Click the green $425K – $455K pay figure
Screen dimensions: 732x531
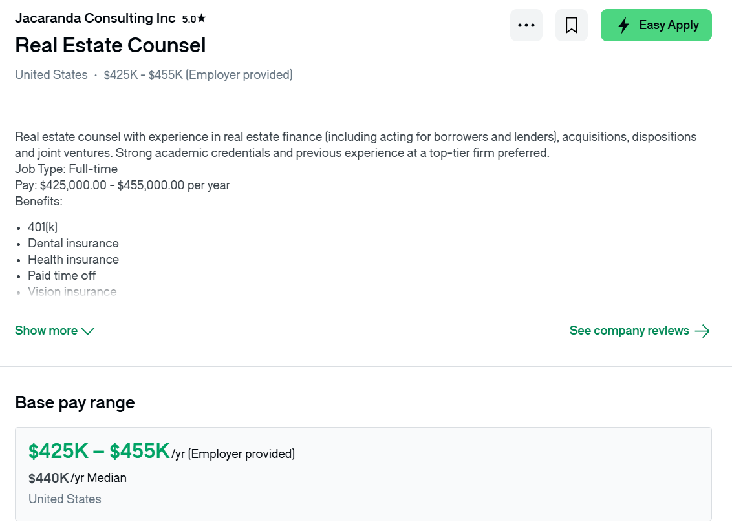click(99, 451)
